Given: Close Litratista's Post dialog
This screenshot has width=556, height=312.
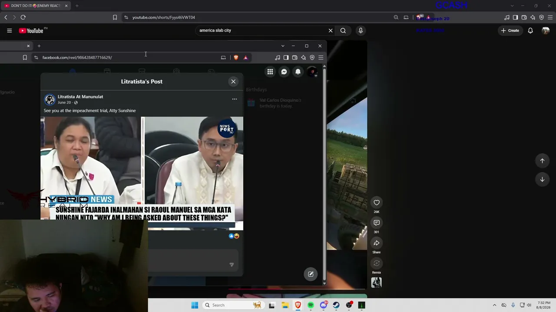Looking at the screenshot, I should click(x=233, y=81).
